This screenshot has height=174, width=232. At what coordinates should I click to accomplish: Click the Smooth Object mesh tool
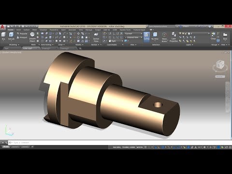point(32,37)
